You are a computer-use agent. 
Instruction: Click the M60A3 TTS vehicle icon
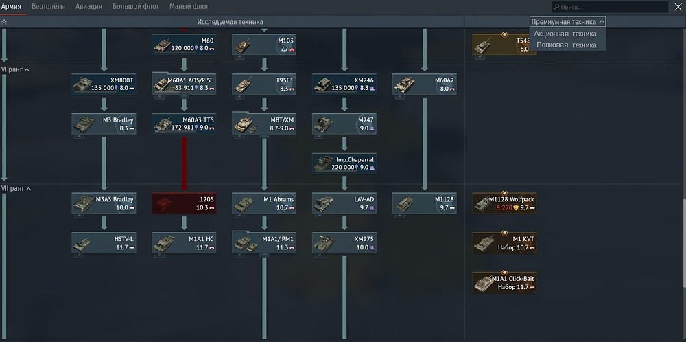(x=162, y=124)
